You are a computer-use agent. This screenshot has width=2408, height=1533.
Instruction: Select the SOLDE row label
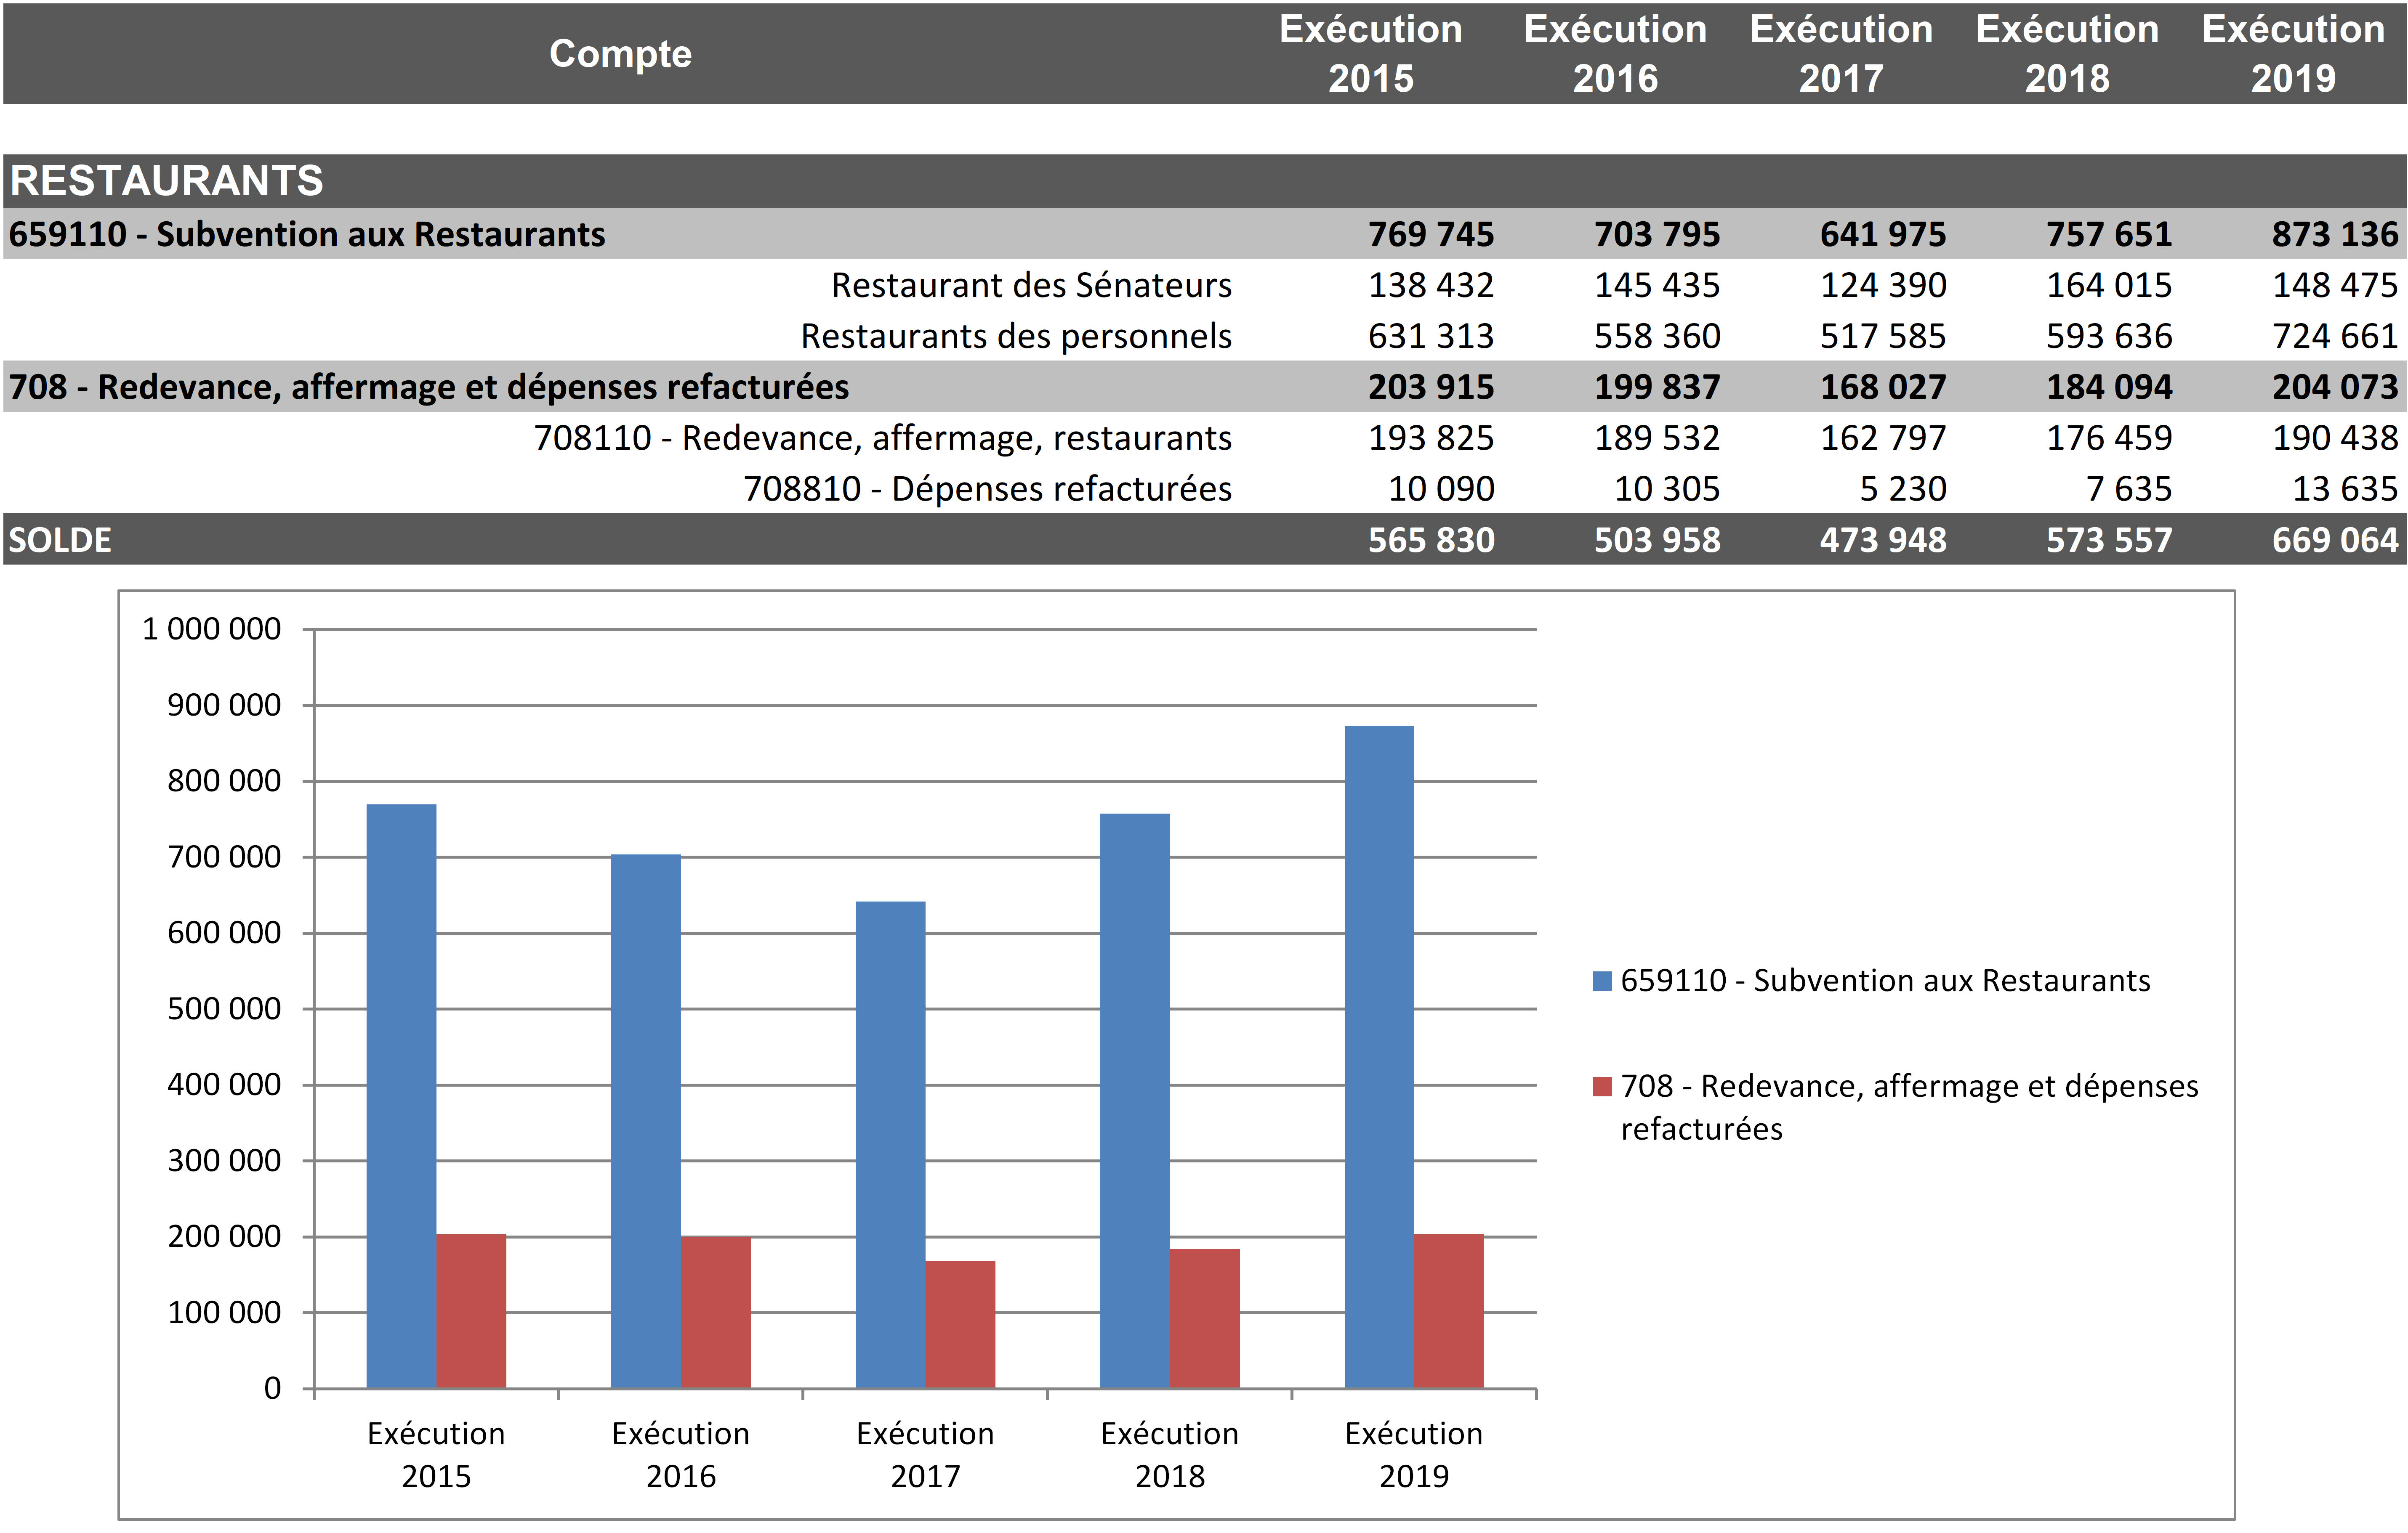click(60, 541)
